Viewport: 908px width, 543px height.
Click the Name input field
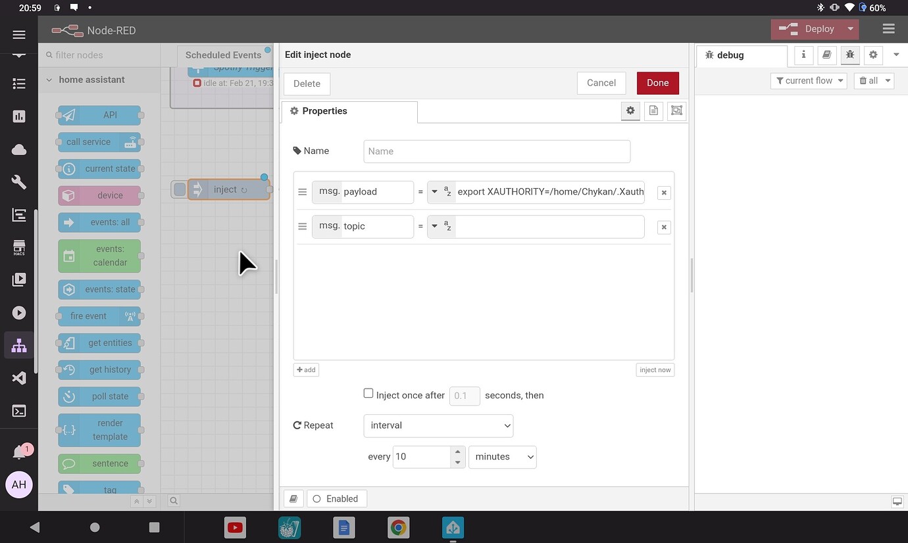(497, 151)
